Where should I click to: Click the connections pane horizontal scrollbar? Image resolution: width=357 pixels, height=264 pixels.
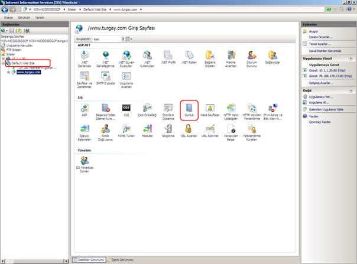point(34,261)
